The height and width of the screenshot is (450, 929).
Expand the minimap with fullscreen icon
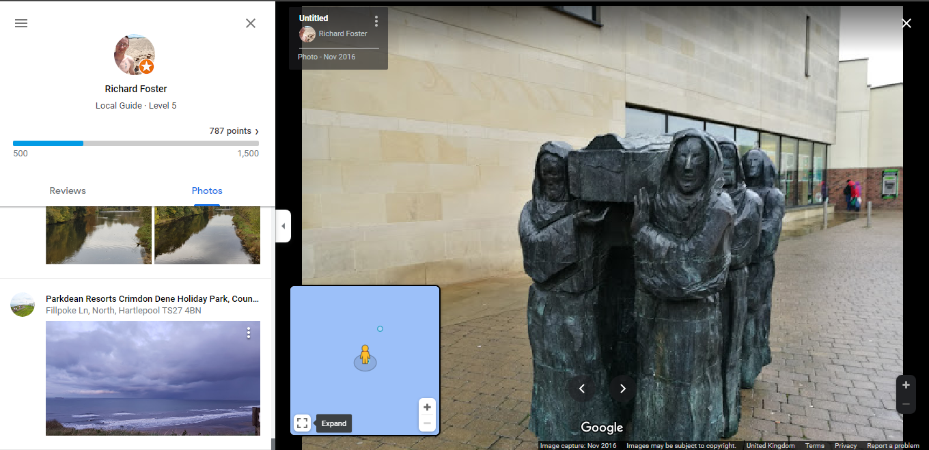coord(303,423)
